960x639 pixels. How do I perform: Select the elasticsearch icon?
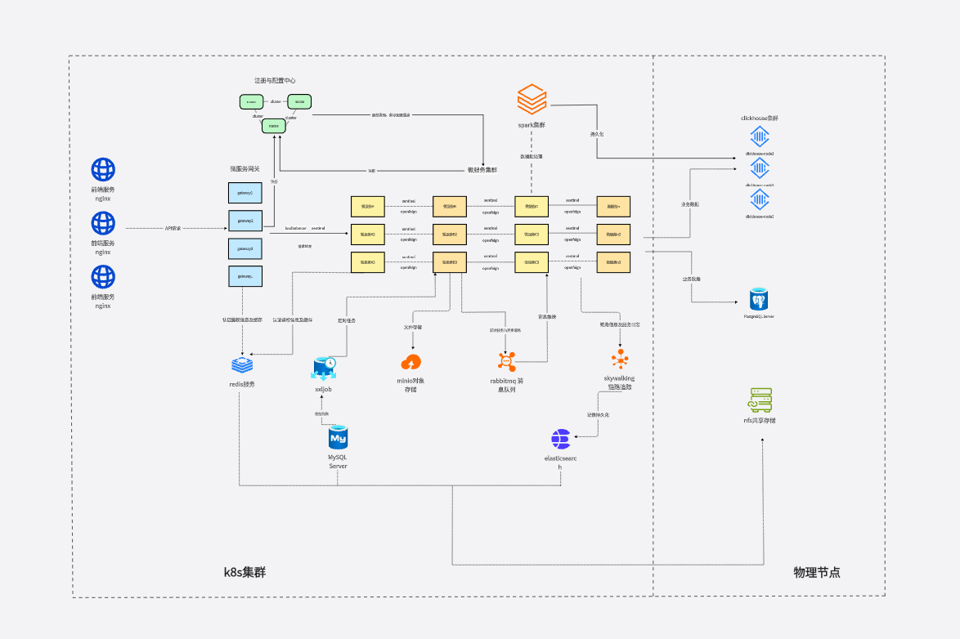pyautogui.click(x=560, y=439)
